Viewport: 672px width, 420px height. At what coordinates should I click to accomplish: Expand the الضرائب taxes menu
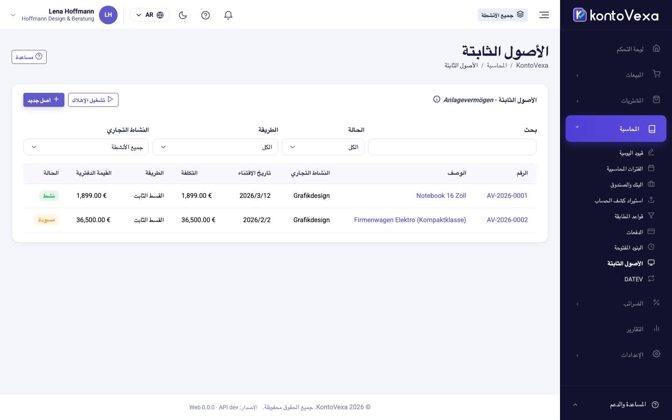point(616,303)
